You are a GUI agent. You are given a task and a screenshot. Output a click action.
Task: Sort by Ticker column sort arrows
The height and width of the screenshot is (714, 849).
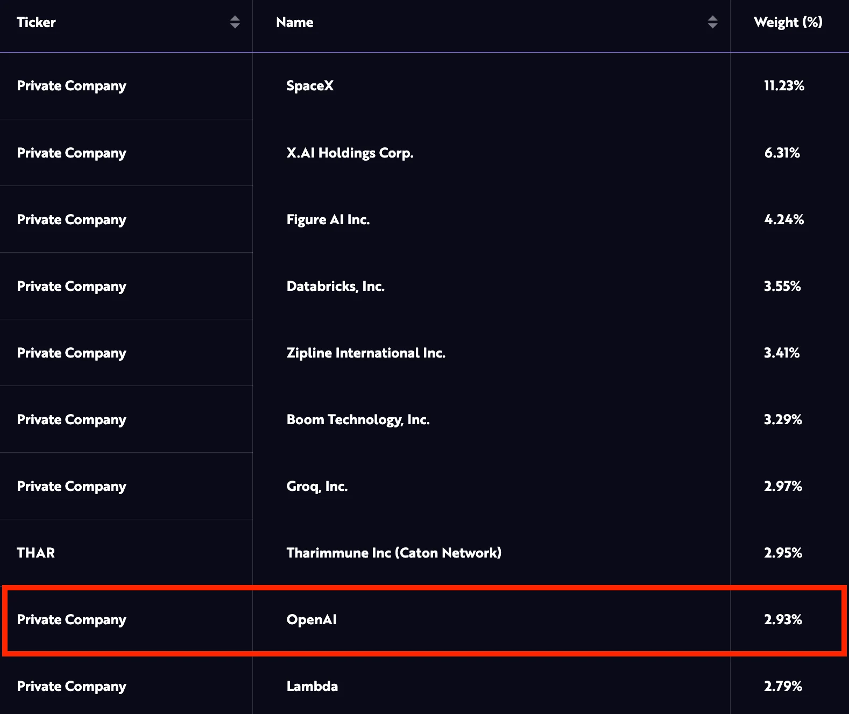tap(235, 22)
